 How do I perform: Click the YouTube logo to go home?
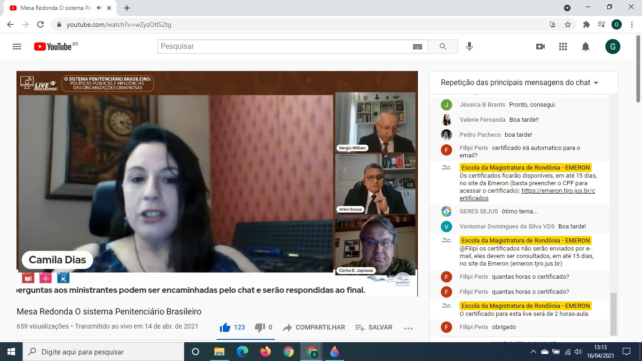click(x=53, y=47)
